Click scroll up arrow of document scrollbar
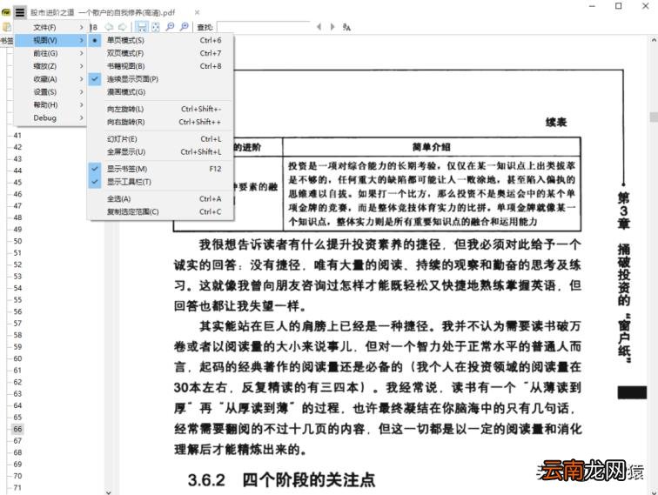The height and width of the screenshot is (495, 658). point(654,41)
